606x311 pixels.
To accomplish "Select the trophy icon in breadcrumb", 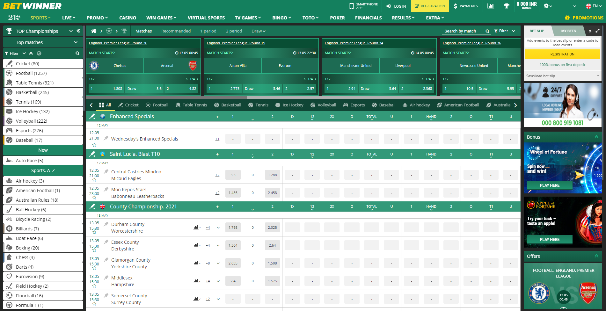I will [x=124, y=31].
